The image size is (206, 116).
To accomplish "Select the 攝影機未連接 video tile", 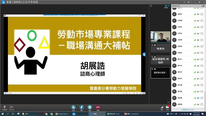I will [x=160, y=73].
